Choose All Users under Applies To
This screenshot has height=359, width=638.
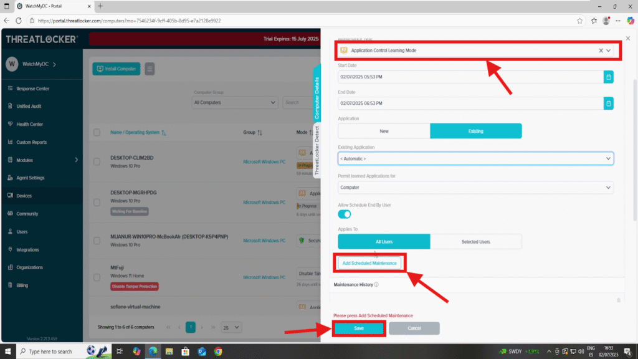coord(384,242)
